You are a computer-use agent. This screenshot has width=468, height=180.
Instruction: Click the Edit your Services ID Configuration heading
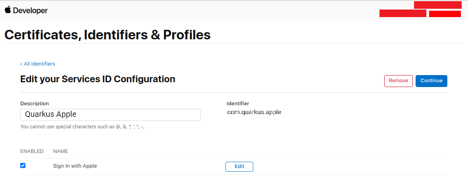[x=98, y=79]
